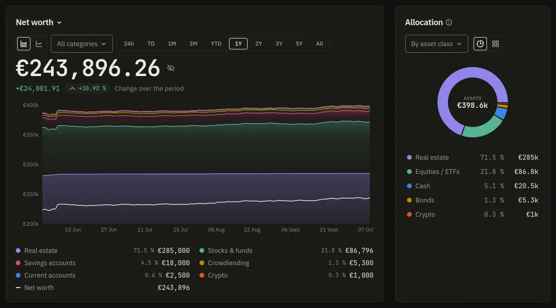Select the 3Y time range
Screen dimensions: 556x308
pos(279,44)
